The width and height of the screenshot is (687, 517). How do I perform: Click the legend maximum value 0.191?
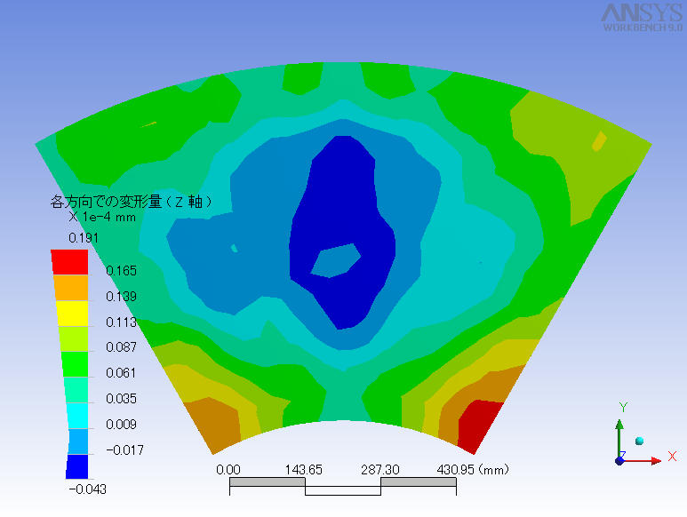click(84, 238)
